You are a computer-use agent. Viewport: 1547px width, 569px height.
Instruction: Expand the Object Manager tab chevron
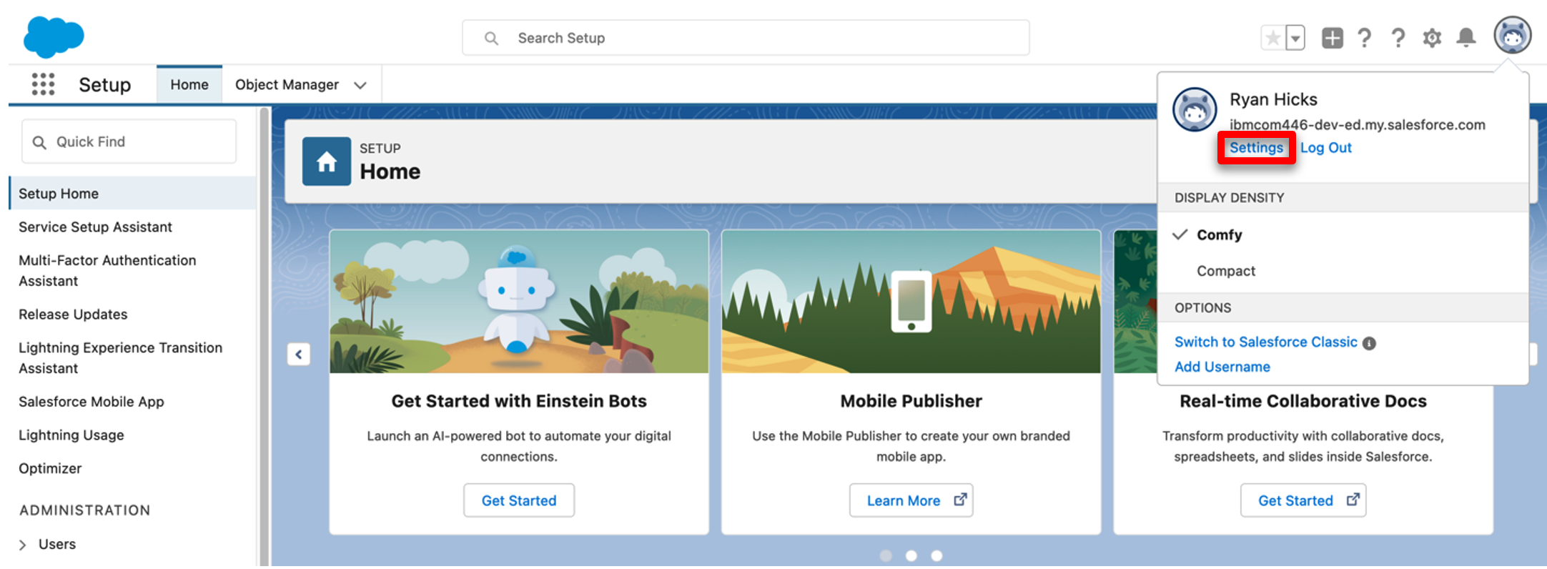tap(360, 85)
